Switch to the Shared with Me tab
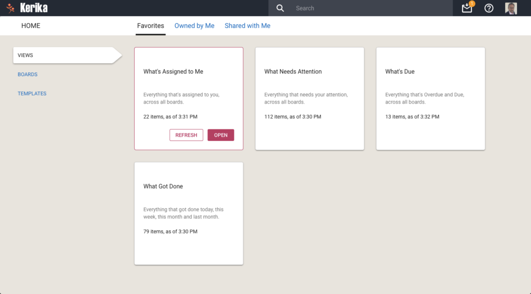This screenshot has width=531, height=294. tap(247, 26)
